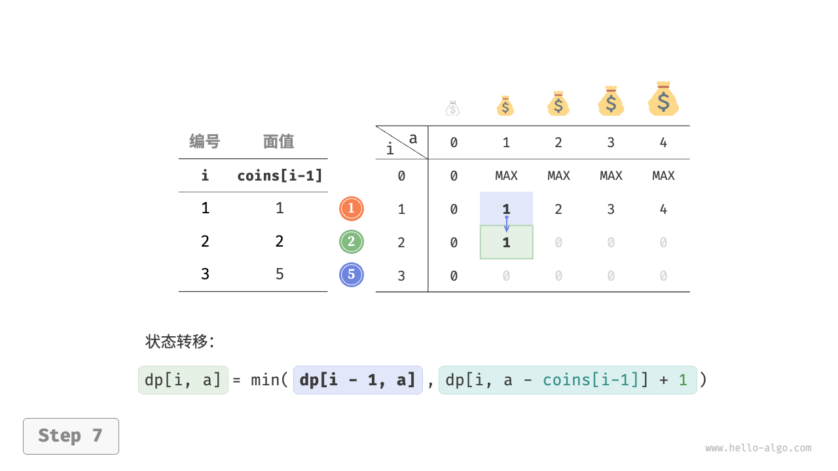Click the money bag above column 1
838x471 pixels.
coord(505,106)
